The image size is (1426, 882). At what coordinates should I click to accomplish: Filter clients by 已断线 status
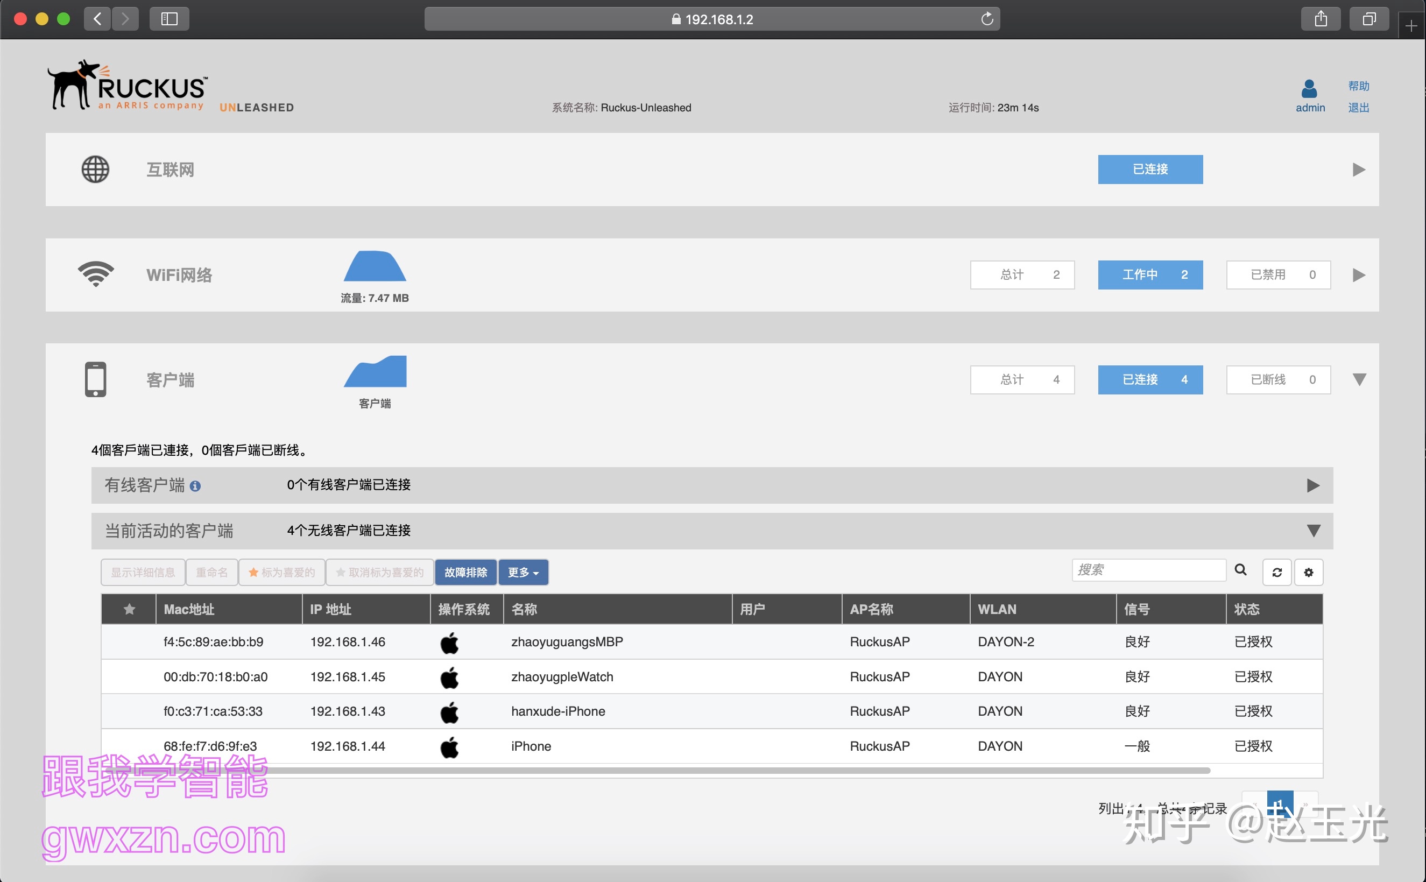click(x=1278, y=380)
